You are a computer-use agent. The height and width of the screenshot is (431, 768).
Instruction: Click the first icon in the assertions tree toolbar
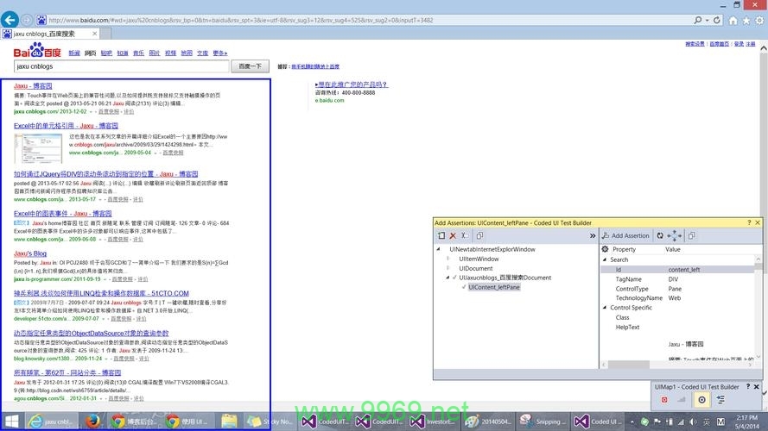point(441,235)
